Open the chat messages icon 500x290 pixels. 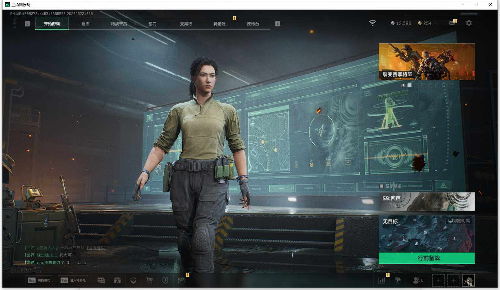(x=101, y=280)
